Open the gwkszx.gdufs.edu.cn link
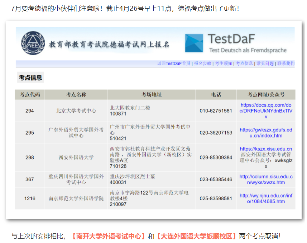307x243 pixels. point(266,133)
